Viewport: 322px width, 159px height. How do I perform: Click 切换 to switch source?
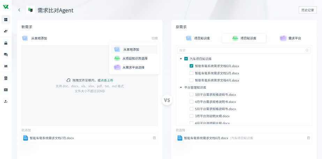pos(155,38)
